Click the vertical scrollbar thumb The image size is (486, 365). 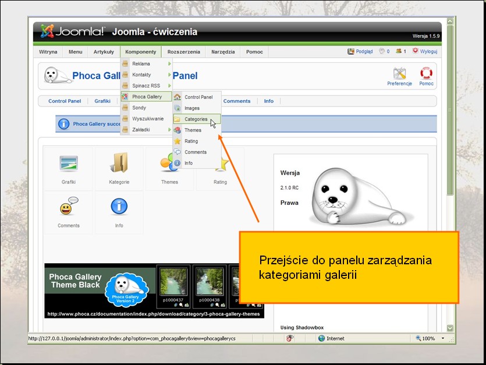[x=450, y=110]
